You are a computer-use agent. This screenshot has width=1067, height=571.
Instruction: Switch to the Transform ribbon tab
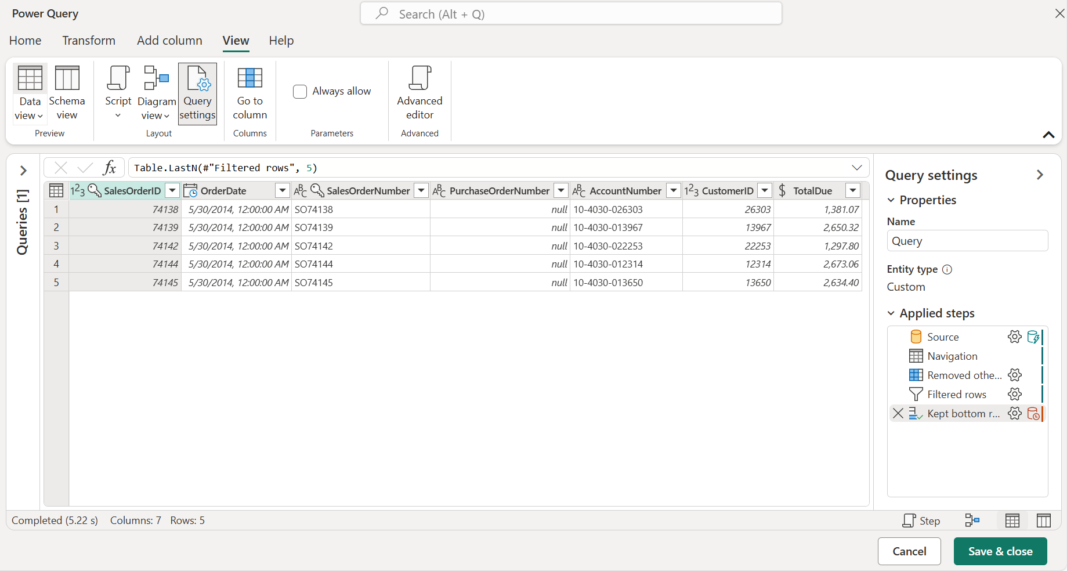click(88, 41)
